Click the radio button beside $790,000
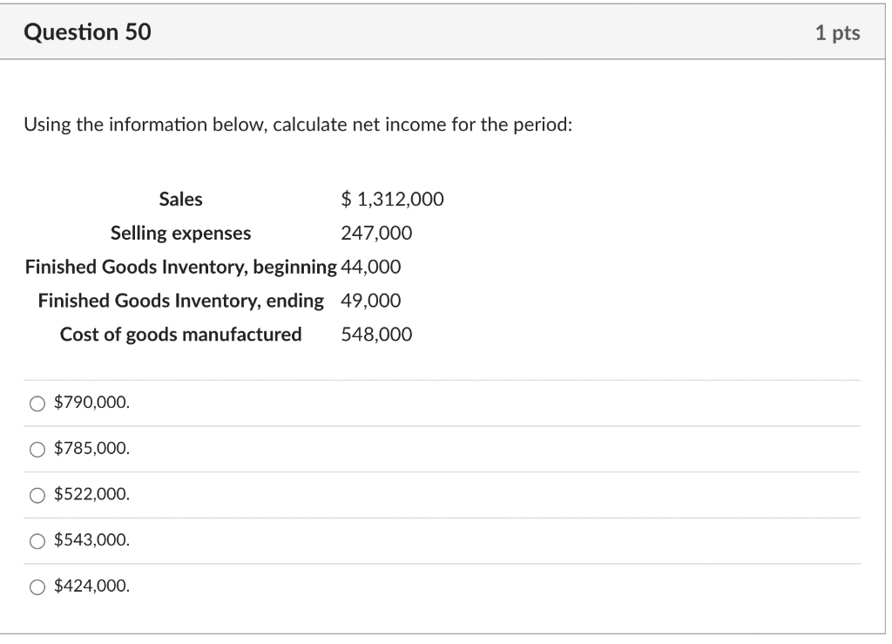The height and width of the screenshot is (644, 892). [36, 403]
